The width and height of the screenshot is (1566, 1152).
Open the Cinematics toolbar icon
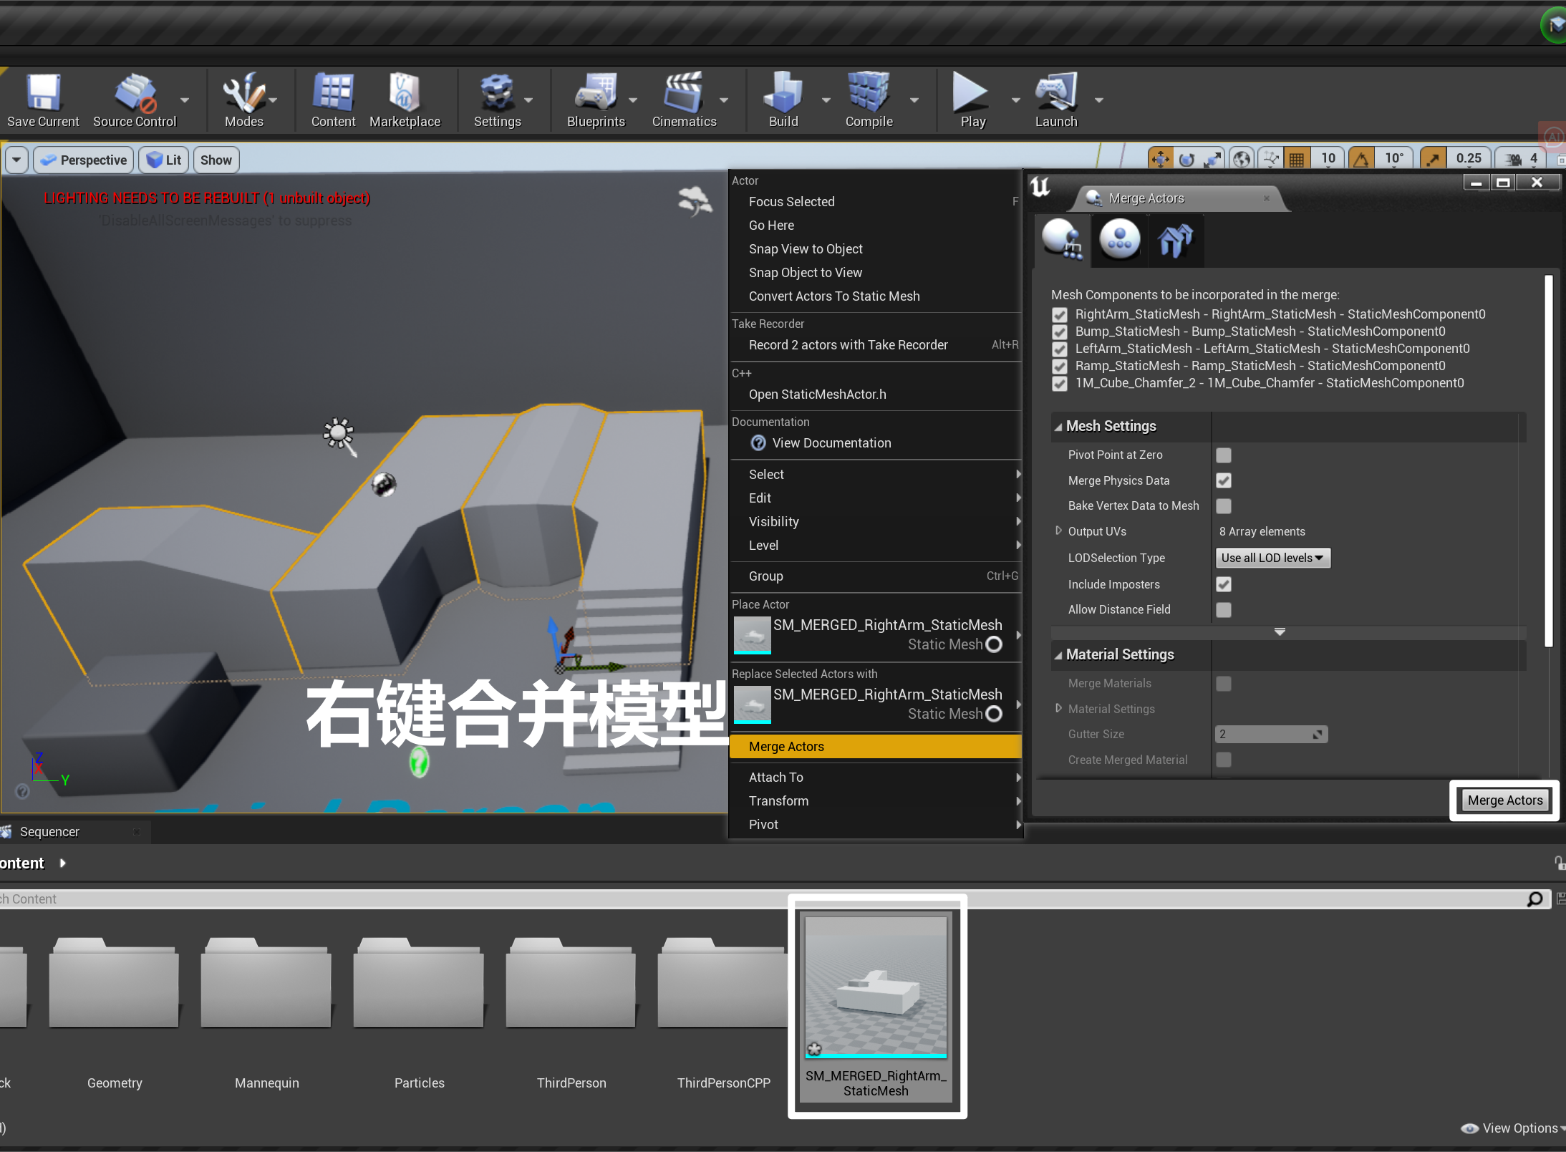[683, 93]
